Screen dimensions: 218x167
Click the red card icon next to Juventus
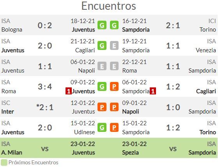(x=69, y=91)
